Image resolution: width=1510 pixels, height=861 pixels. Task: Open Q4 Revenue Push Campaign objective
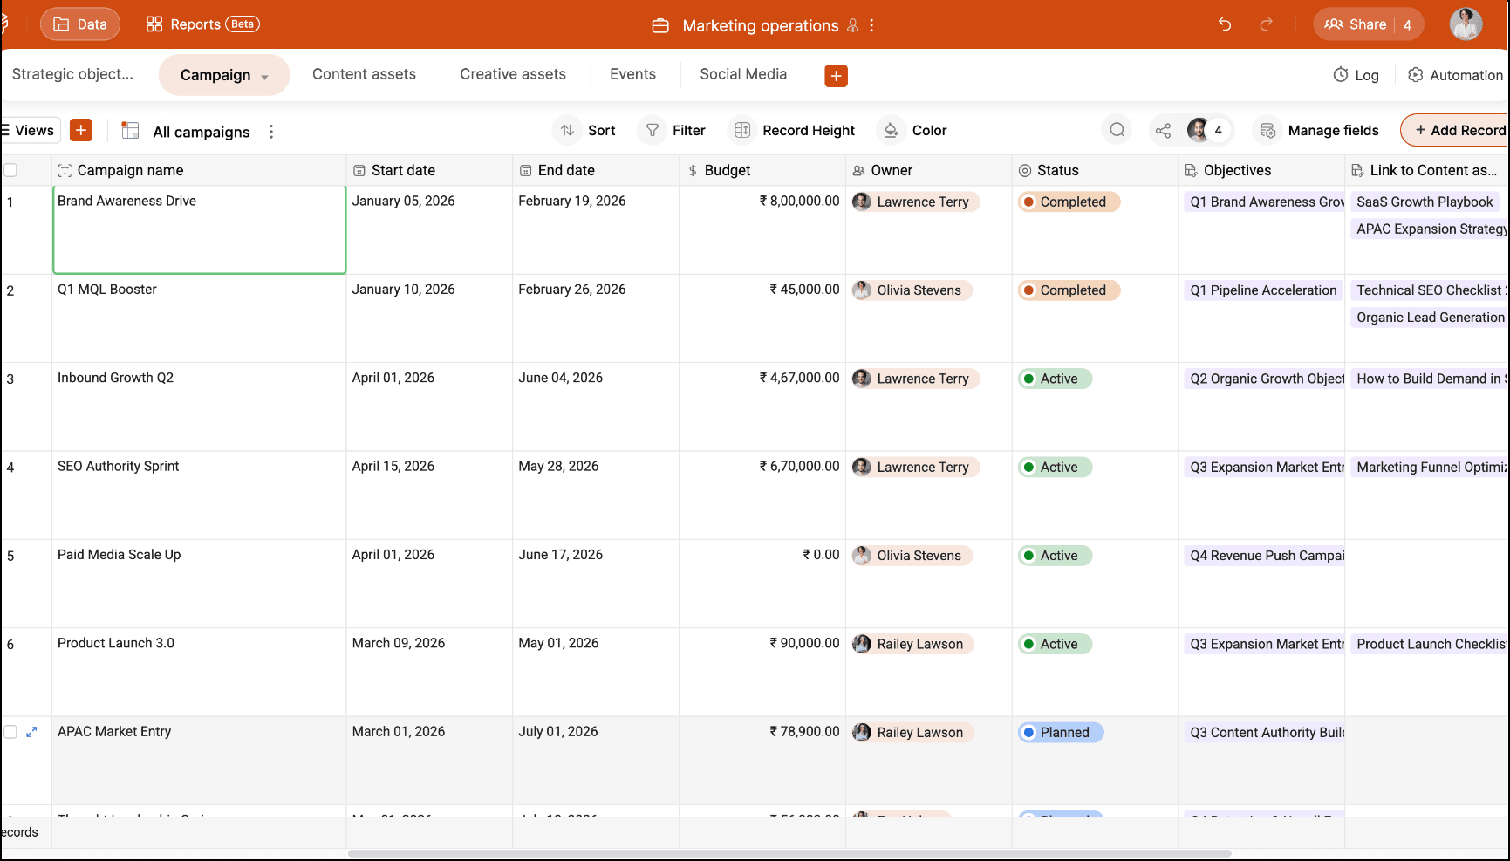click(1265, 556)
